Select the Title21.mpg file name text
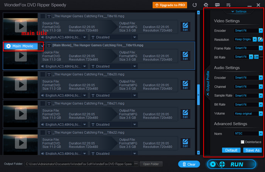This screenshot has width=265, height=172. tap(88, 104)
